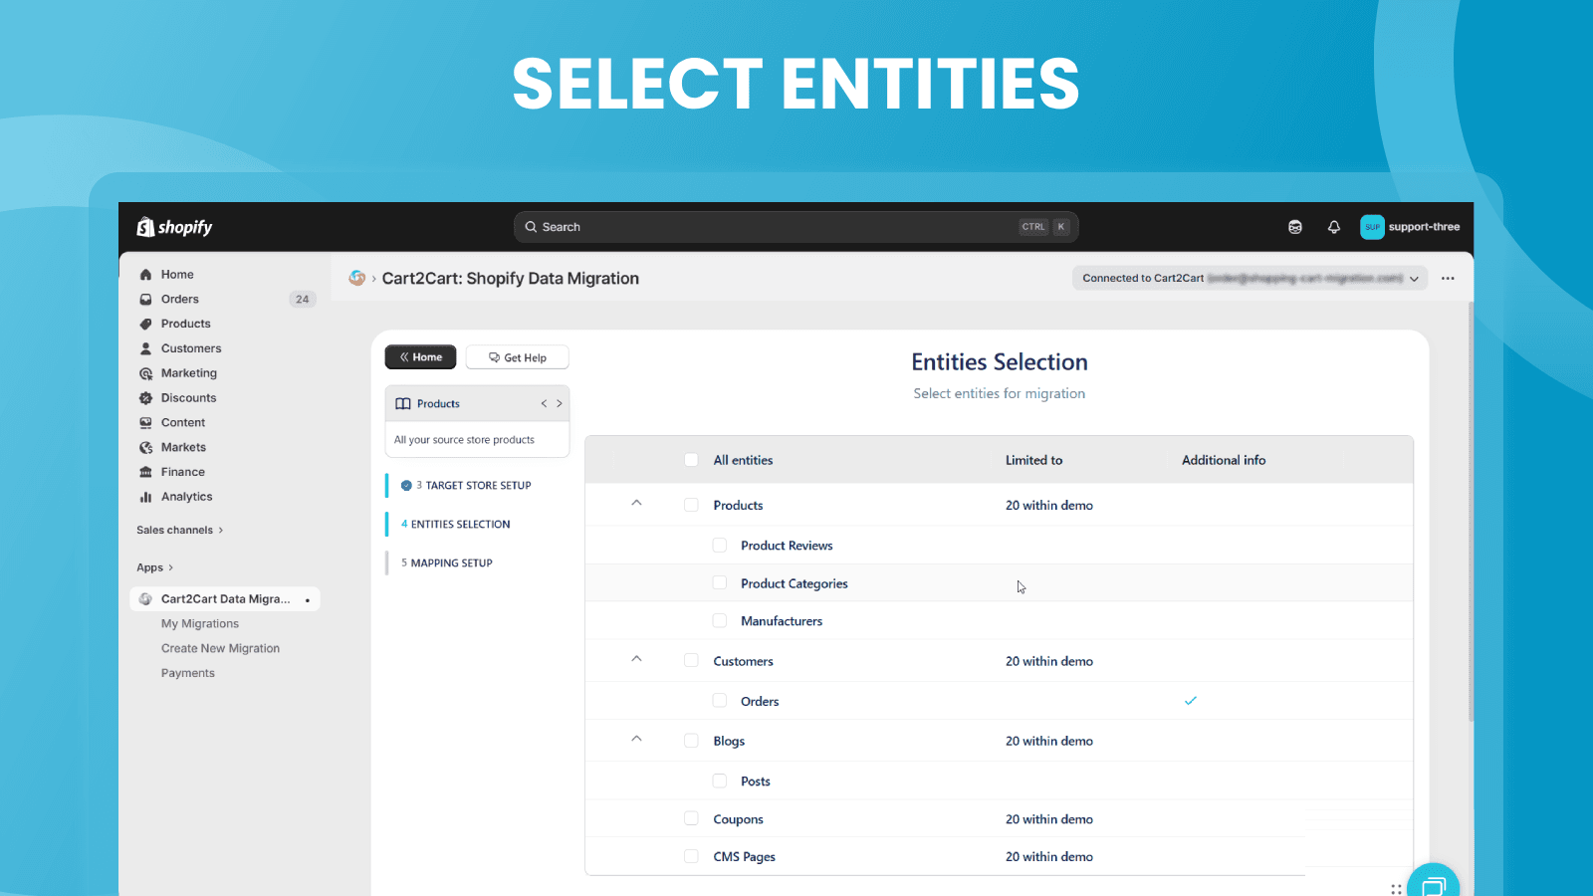Open Connected to Cart2Cart dropdown
The image size is (1593, 896).
(x=1250, y=279)
